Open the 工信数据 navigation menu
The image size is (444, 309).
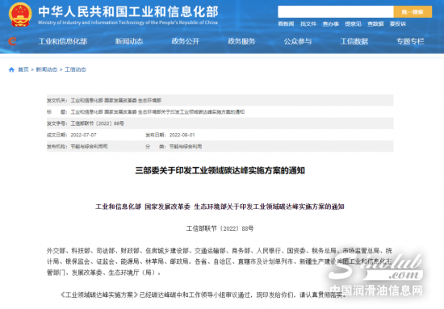pos(354,41)
